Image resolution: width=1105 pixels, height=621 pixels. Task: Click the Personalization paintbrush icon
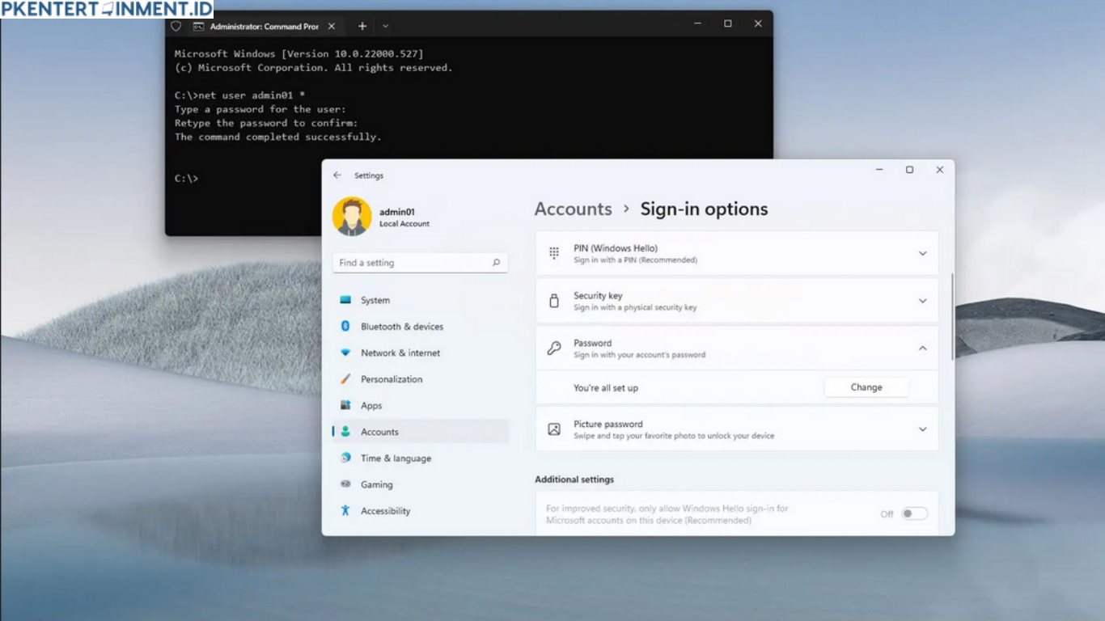tap(345, 379)
